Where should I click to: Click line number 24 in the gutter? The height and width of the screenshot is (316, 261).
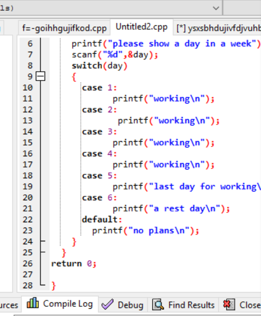(x=28, y=241)
